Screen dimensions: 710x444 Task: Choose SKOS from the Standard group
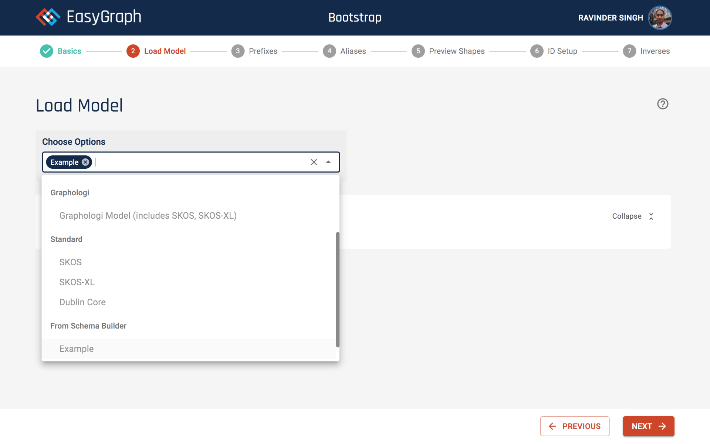71,262
